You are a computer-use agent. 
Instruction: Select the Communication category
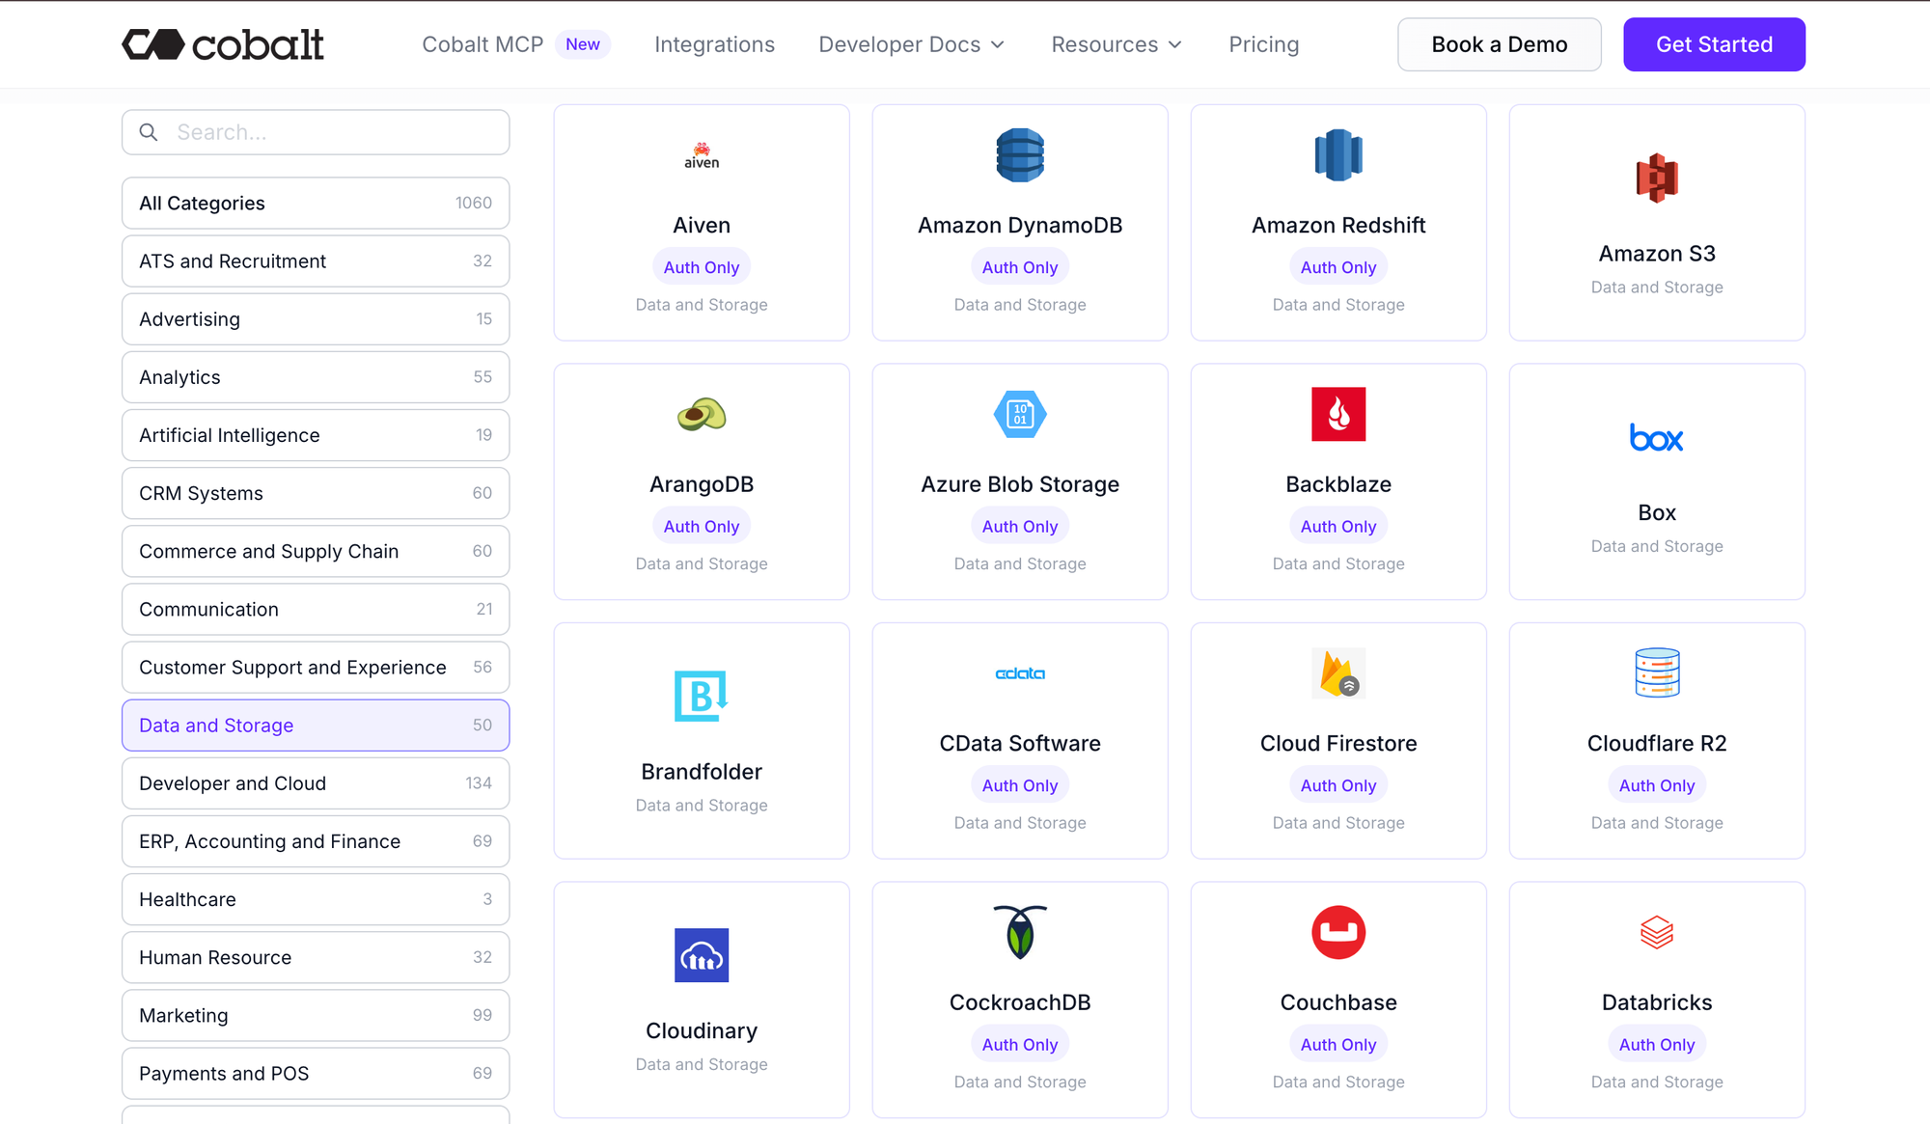pyautogui.click(x=316, y=609)
